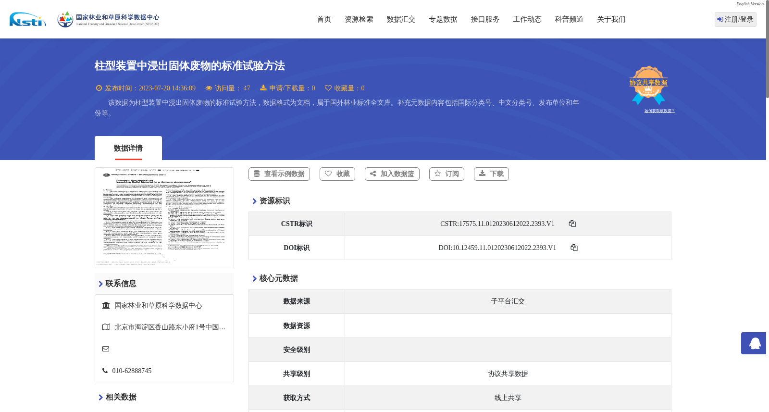Click 加入数据篮 button
The image size is (769, 412).
click(392, 174)
